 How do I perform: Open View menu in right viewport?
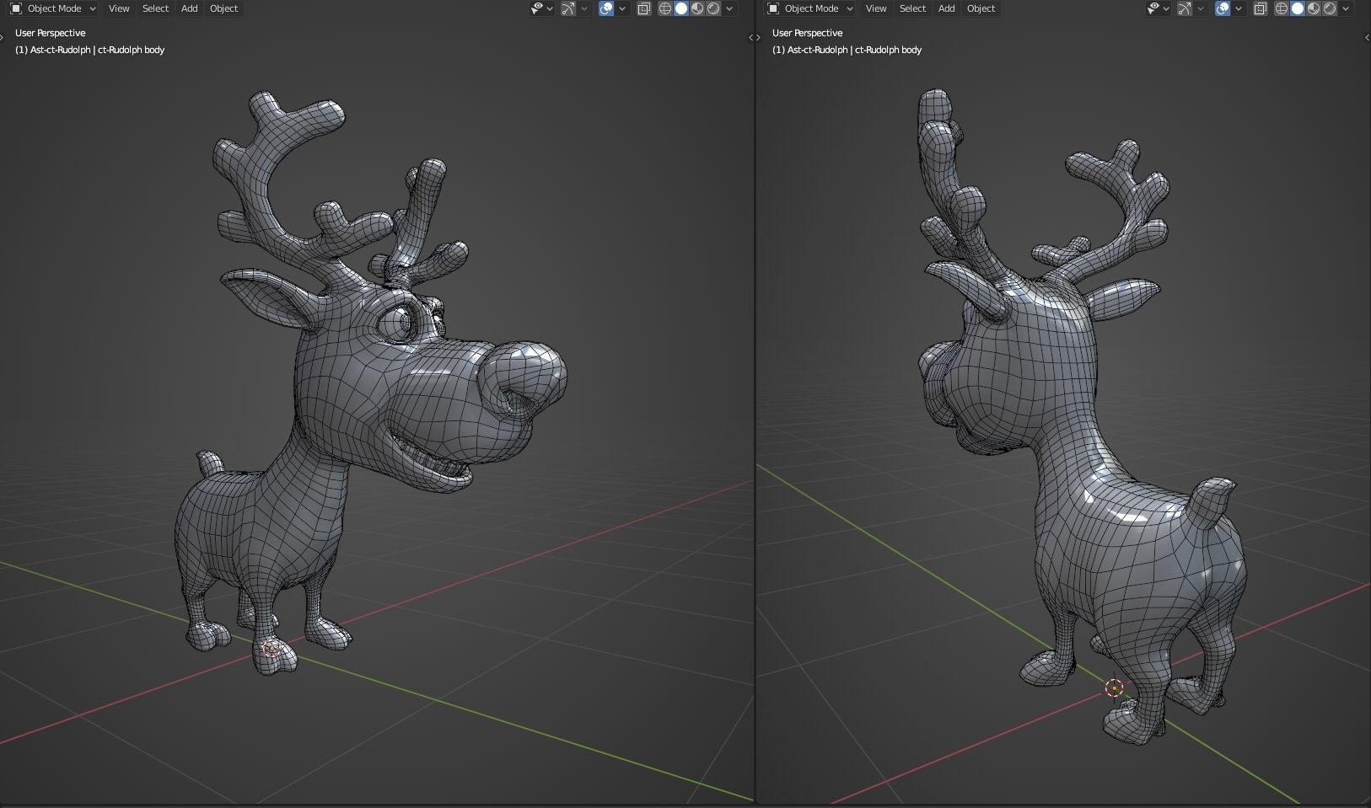tap(876, 8)
